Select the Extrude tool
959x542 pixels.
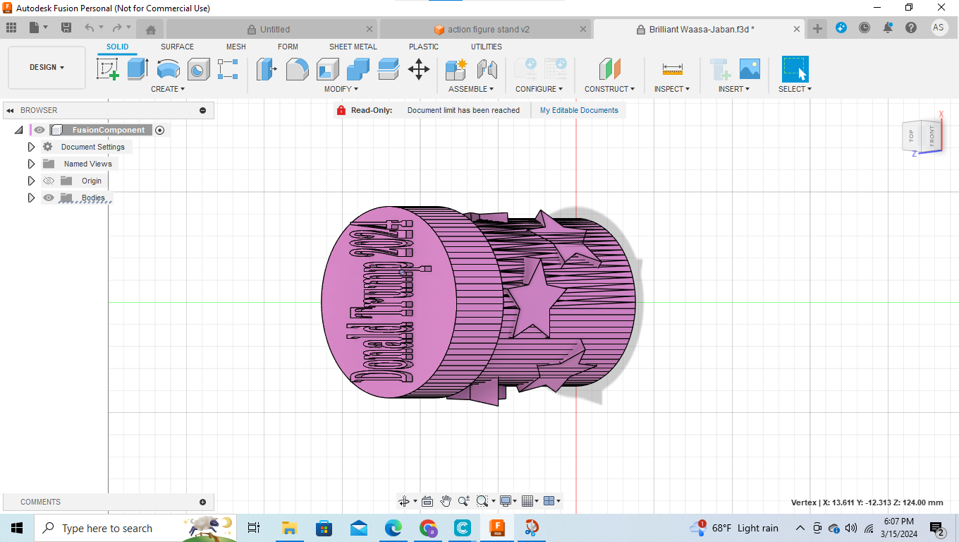click(x=138, y=68)
